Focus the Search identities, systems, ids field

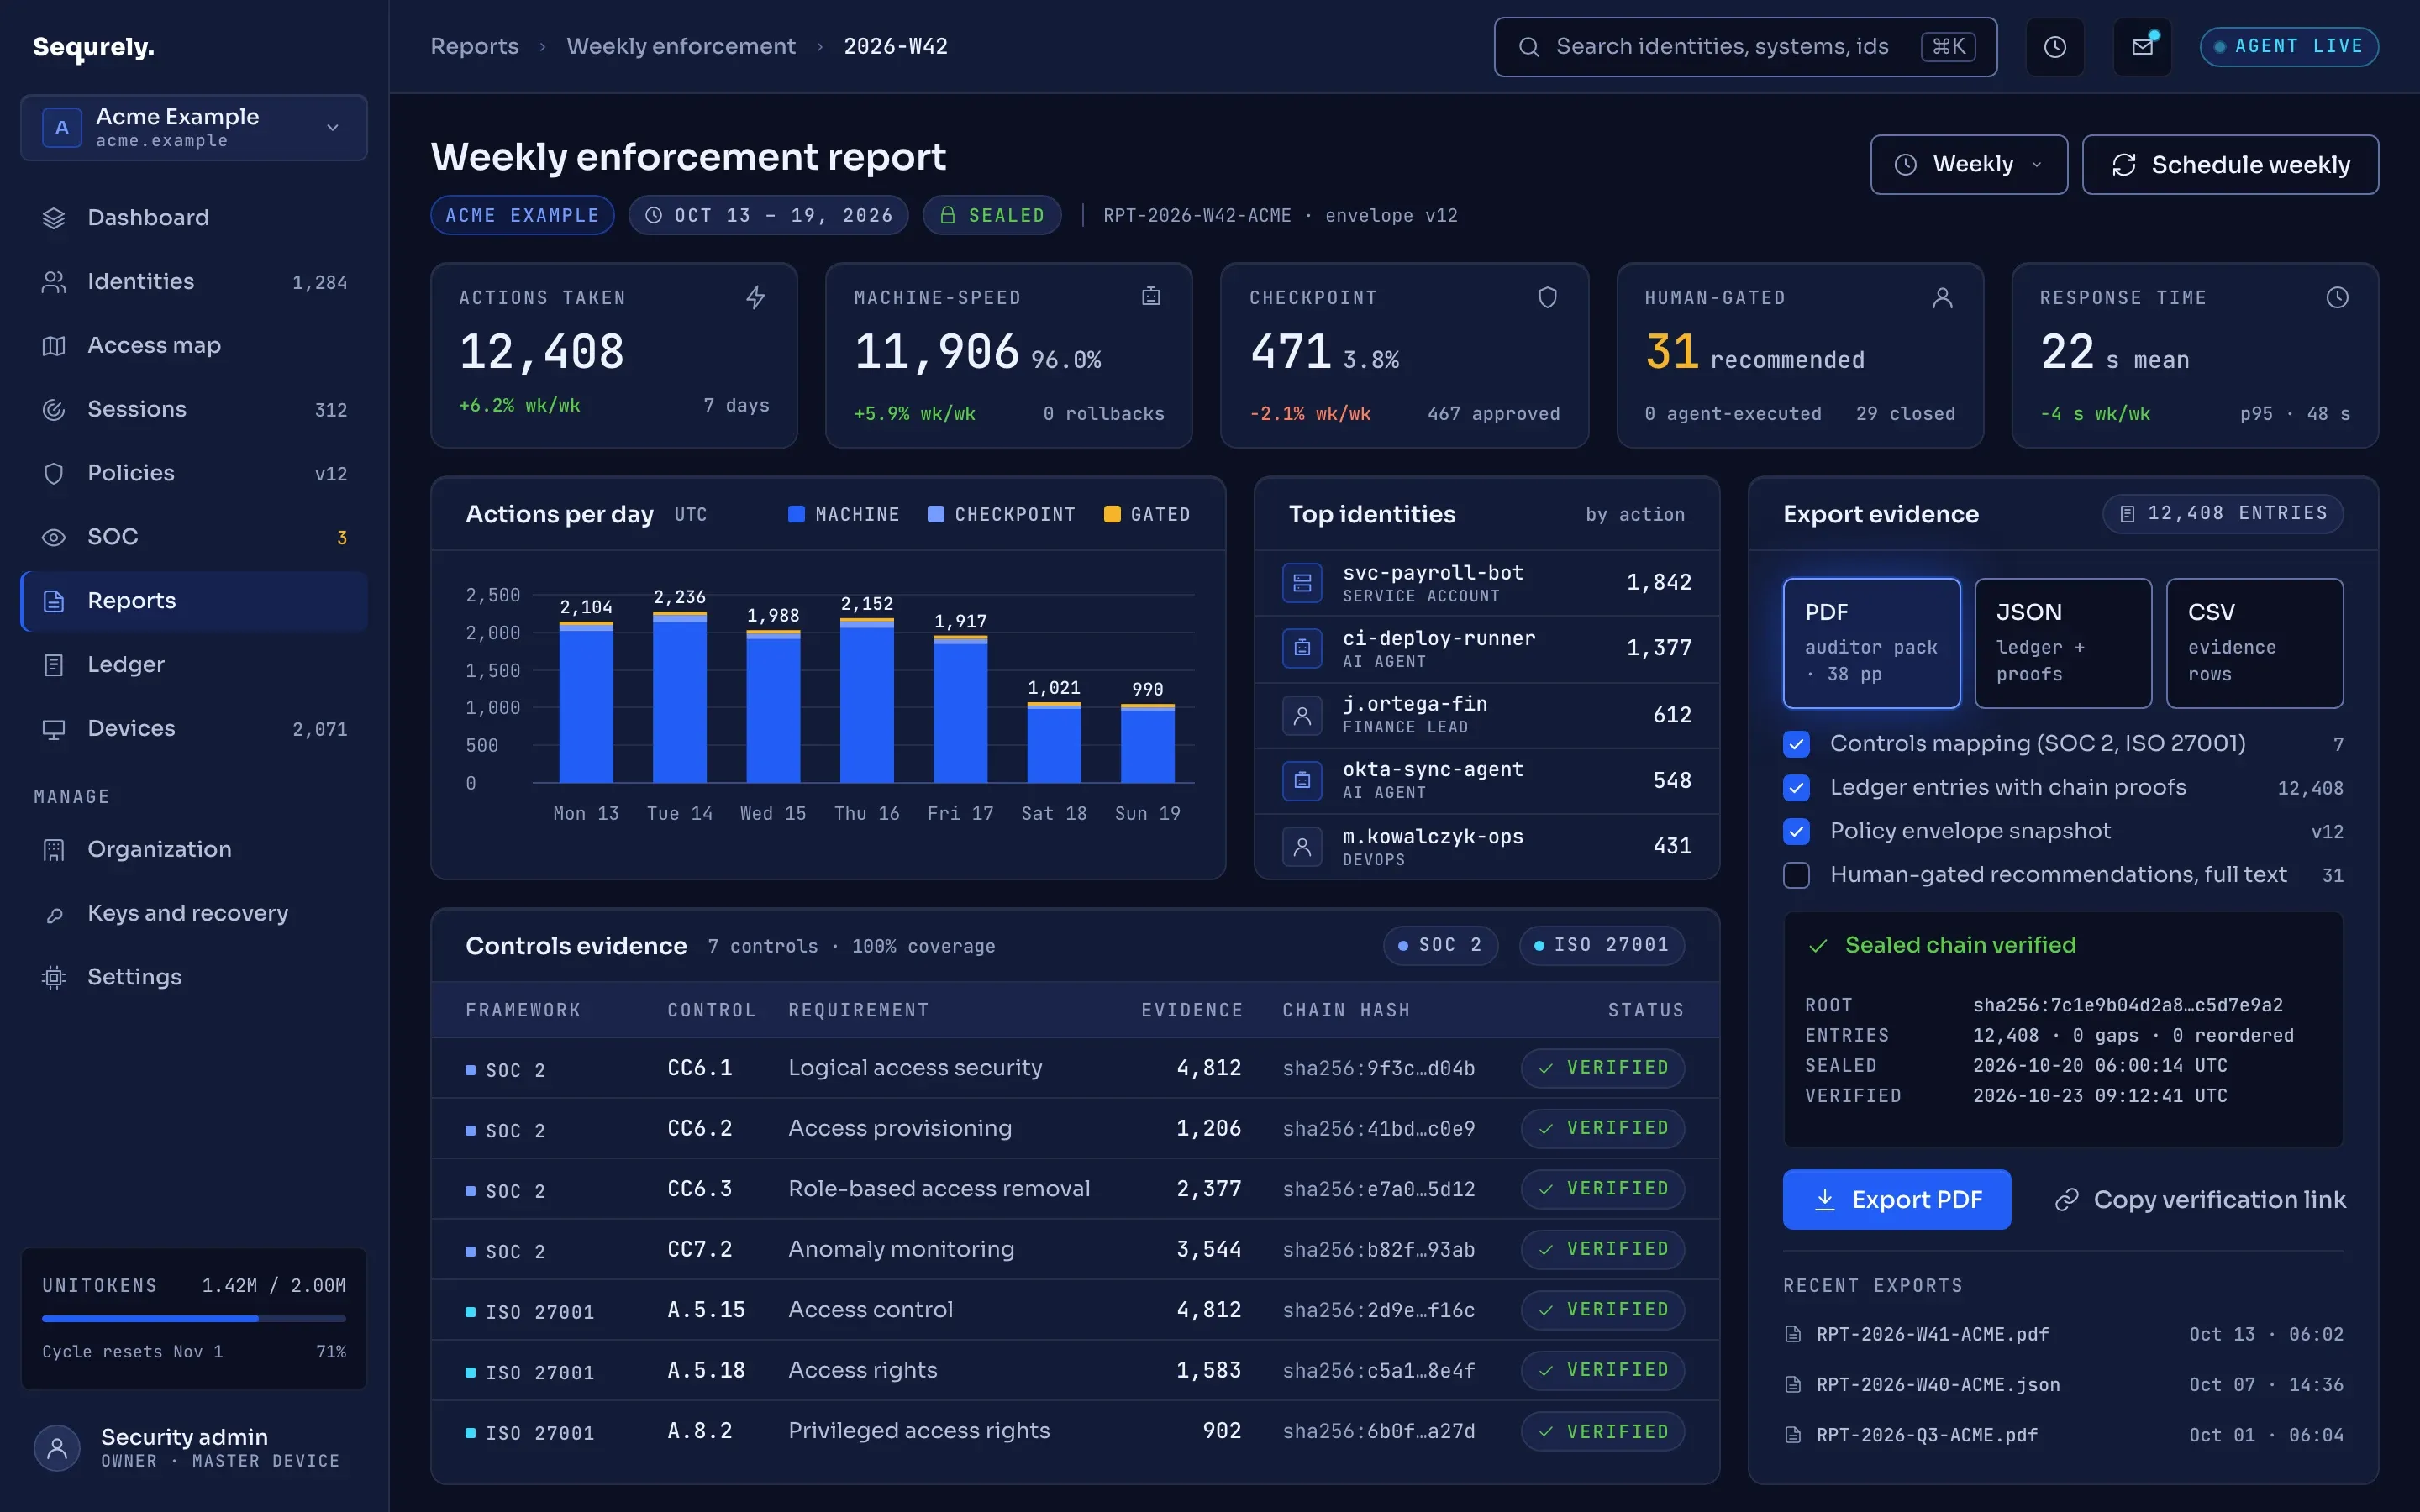(x=1745, y=47)
